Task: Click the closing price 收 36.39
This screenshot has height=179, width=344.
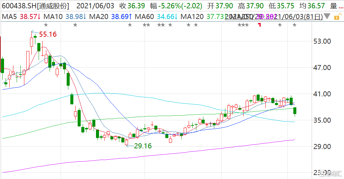Action: pos(132,6)
